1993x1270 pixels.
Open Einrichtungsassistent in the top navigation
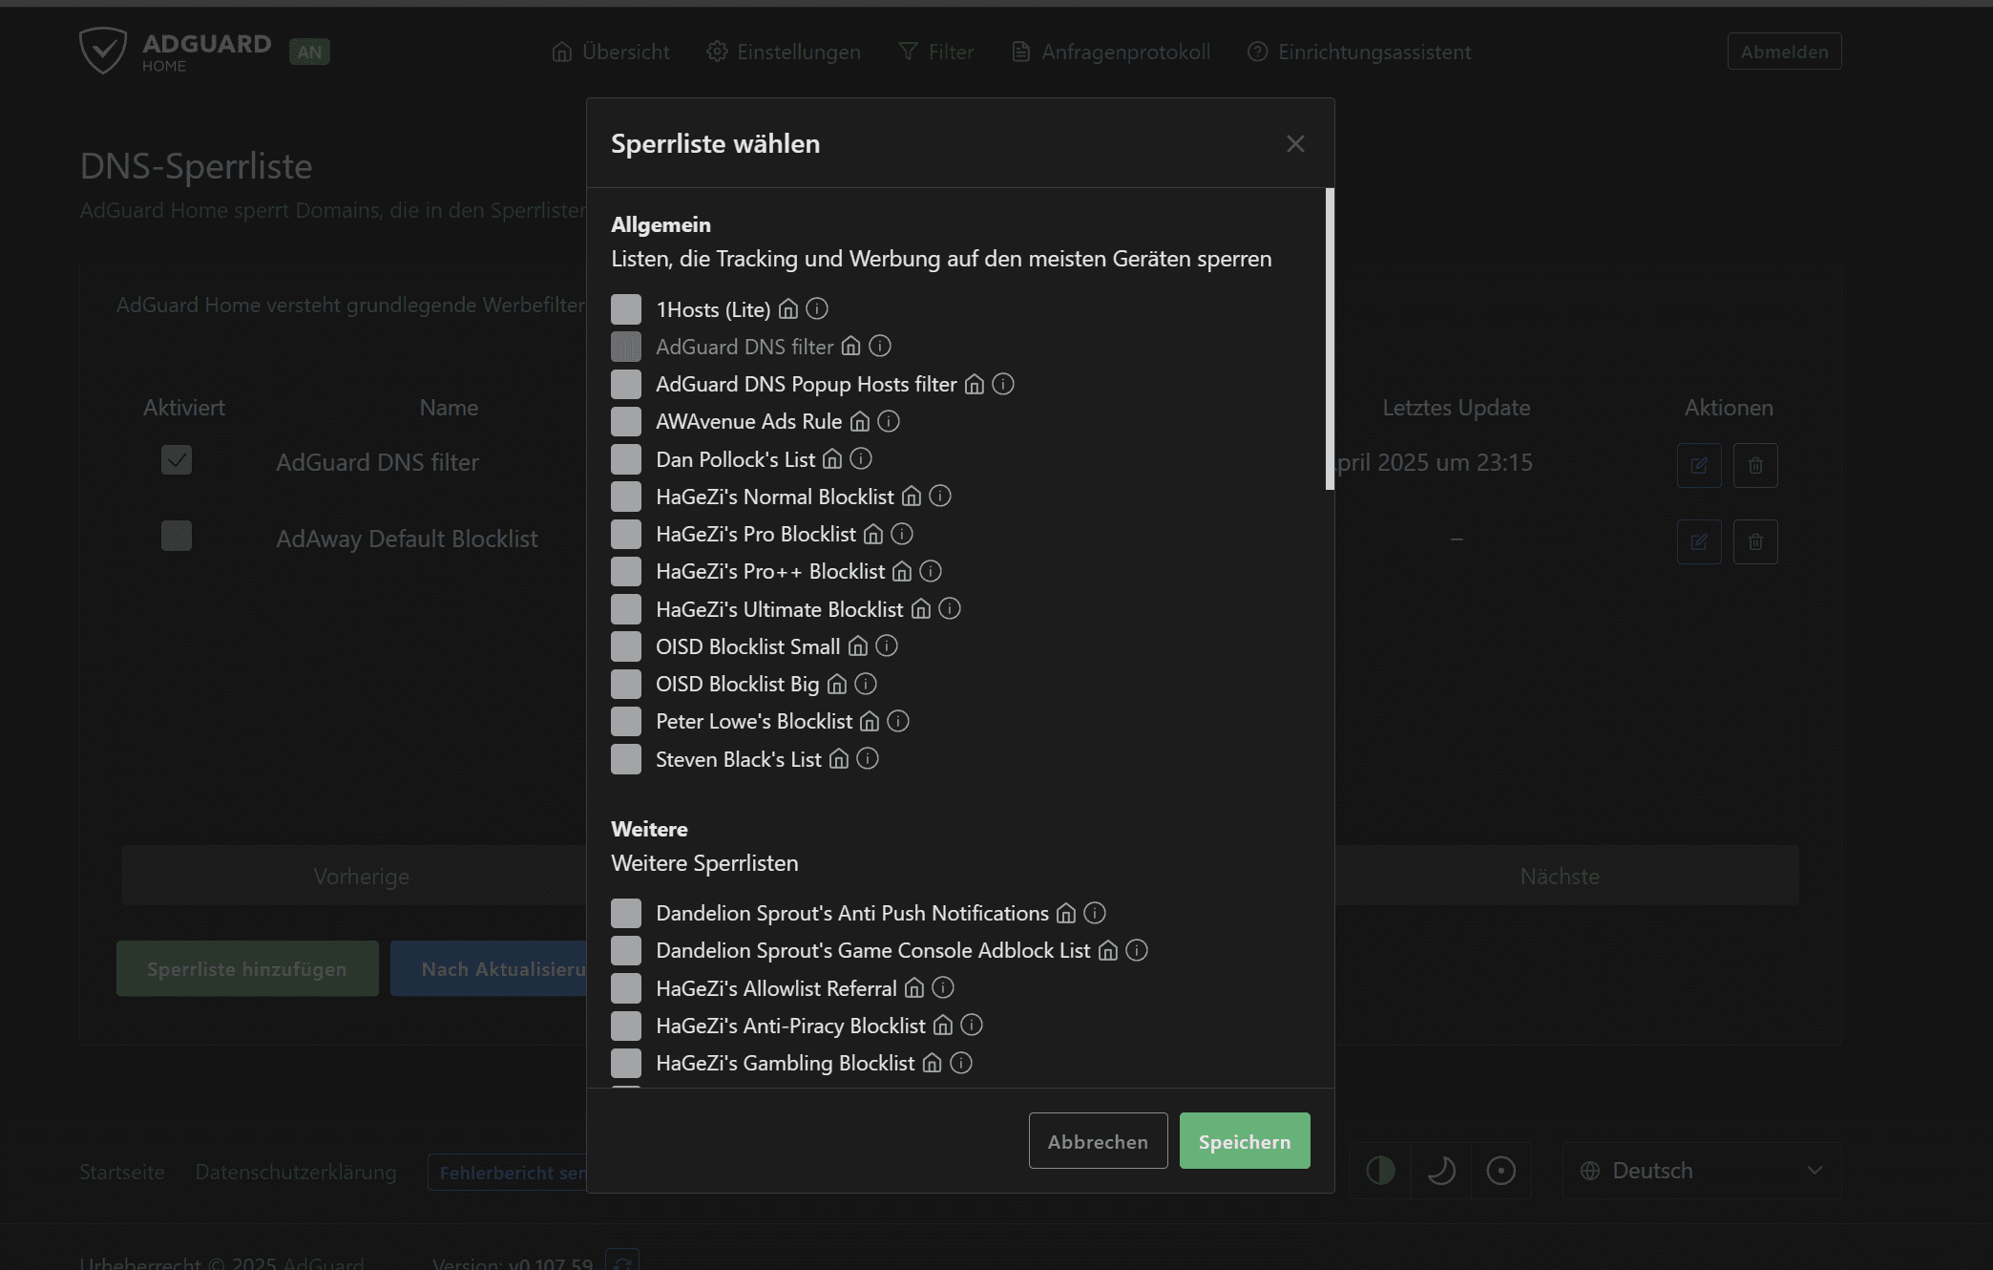point(1359,52)
